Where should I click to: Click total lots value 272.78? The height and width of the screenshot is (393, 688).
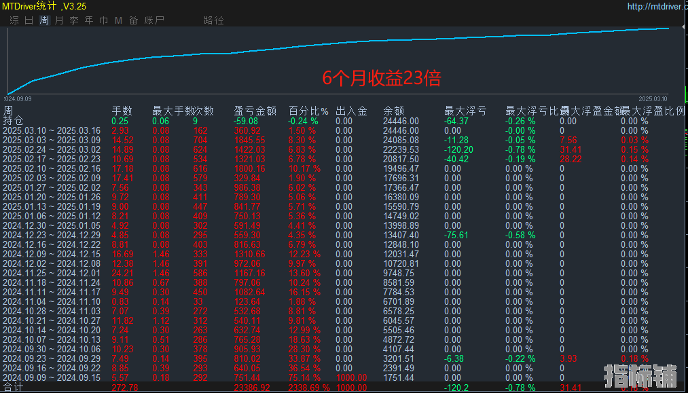tap(124, 388)
